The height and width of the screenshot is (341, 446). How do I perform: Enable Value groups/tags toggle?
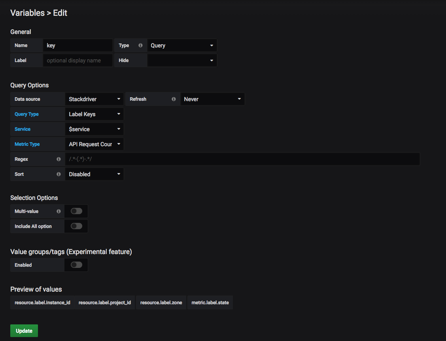coord(76,265)
